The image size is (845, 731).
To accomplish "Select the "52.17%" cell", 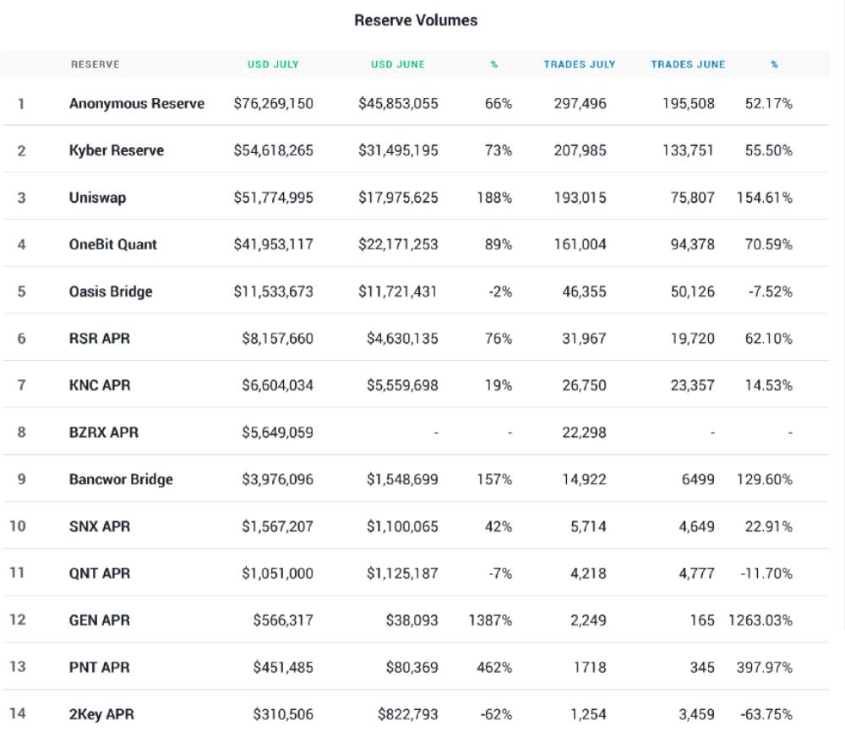I will pos(768,103).
